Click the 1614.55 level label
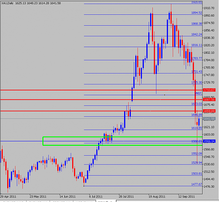This screenshot has height=202, width=219. [197, 128]
